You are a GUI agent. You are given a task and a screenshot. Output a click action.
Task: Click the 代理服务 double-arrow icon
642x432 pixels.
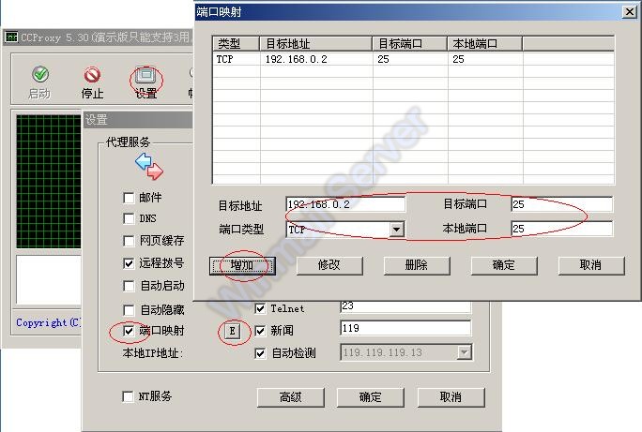[x=149, y=167]
